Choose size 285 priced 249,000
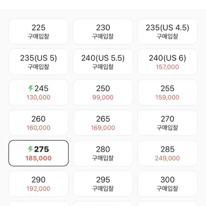This screenshot has width=206, height=206. pyautogui.click(x=167, y=153)
